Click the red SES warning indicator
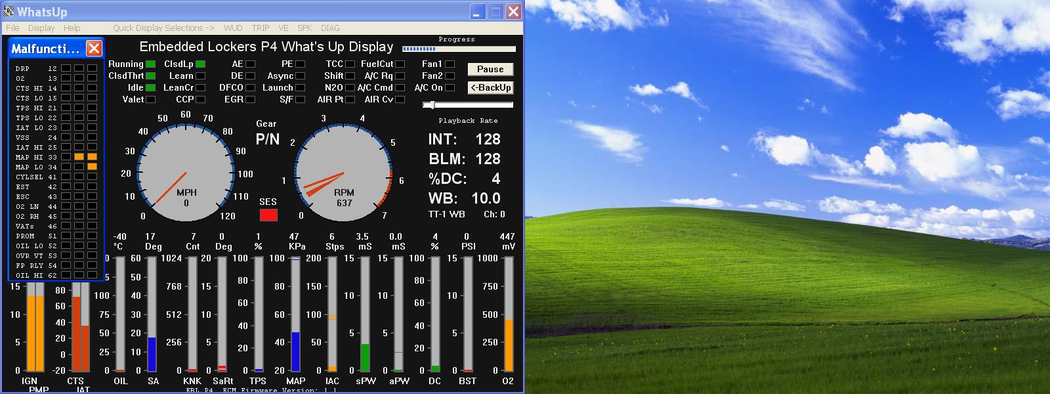The width and height of the screenshot is (1050, 394). click(268, 215)
